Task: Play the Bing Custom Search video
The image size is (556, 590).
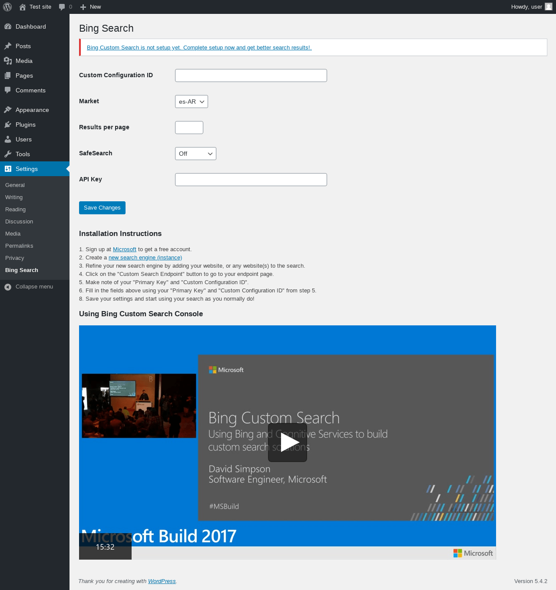Action: (x=288, y=442)
